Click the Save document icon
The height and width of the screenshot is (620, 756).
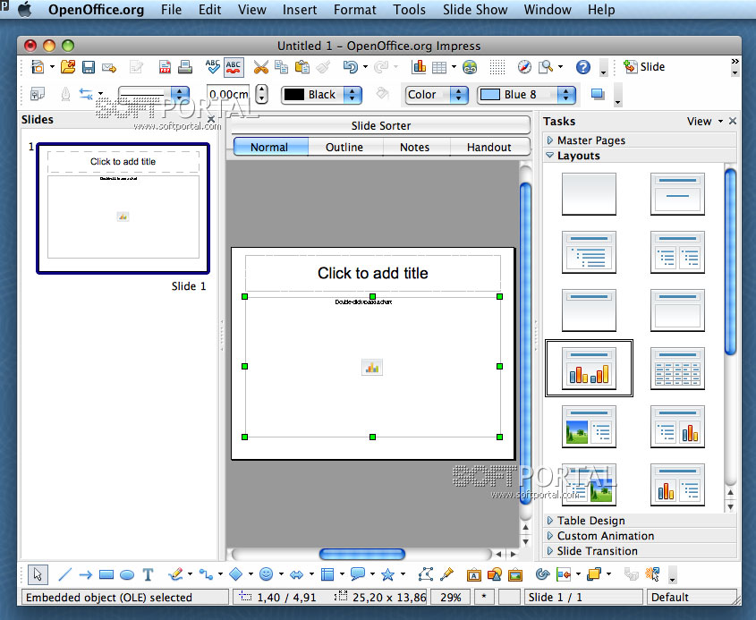click(x=89, y=67)
